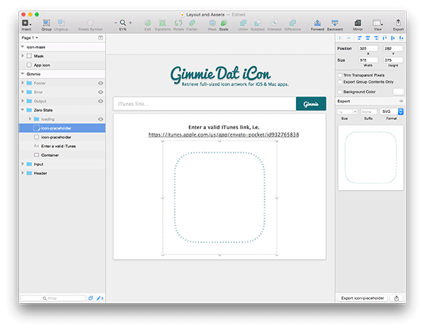Open the SVG format dropdown
This screenshot has width=425, height=330.
pos(390,112)
